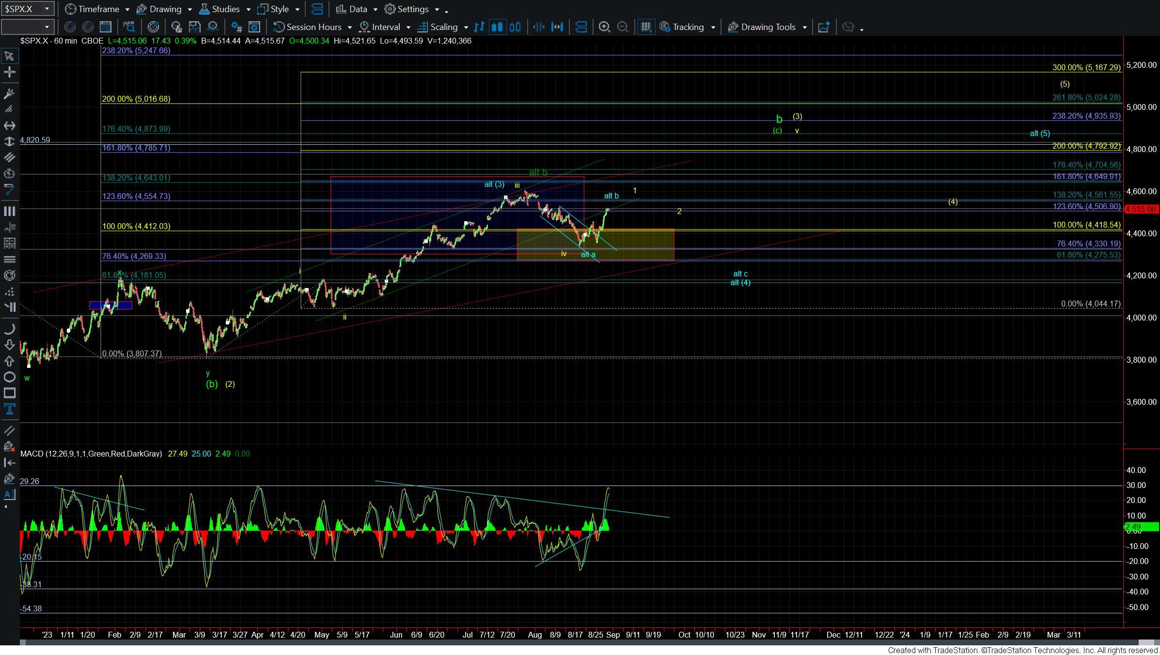
Task: Click the Scaling button
Action: (438, 27)
